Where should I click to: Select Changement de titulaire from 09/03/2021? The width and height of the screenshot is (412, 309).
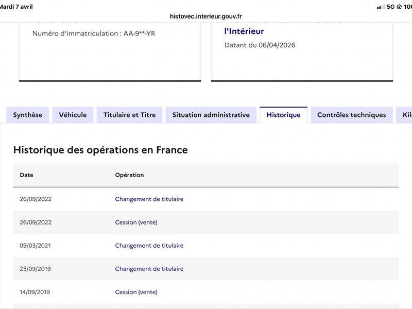[149, 246]
